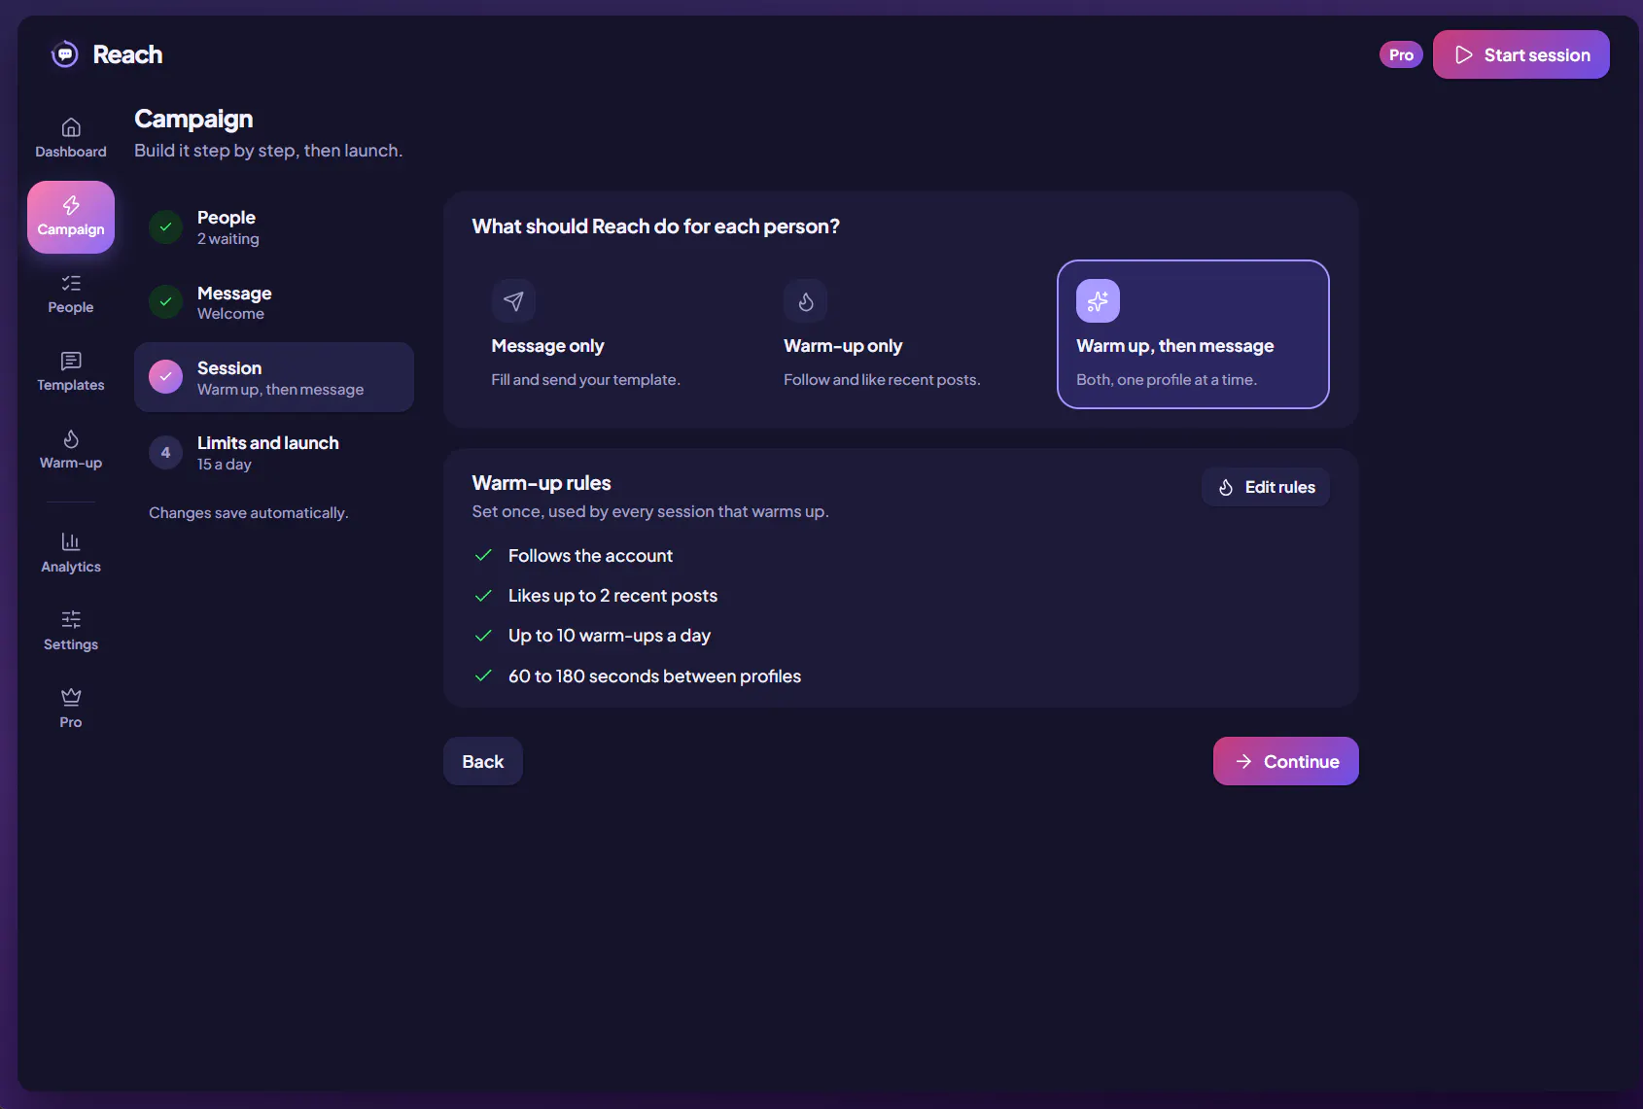Open the Dashboard home icon

click(x=71, y=127)
